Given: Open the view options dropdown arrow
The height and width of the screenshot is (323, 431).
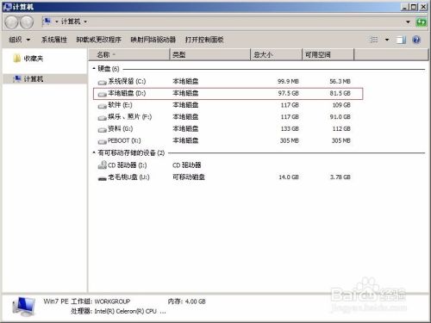Looking at the screenshot, I should pyautogui.click(x=387, y=40).
